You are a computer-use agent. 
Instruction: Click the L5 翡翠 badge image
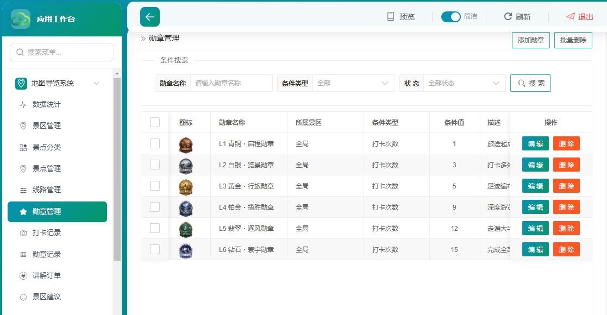(186, 230)
